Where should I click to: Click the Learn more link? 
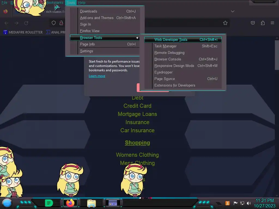(x=97, y=76)
